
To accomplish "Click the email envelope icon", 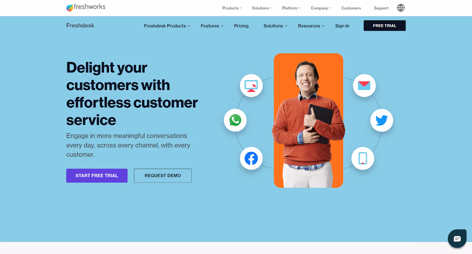I will click(364, 86).
